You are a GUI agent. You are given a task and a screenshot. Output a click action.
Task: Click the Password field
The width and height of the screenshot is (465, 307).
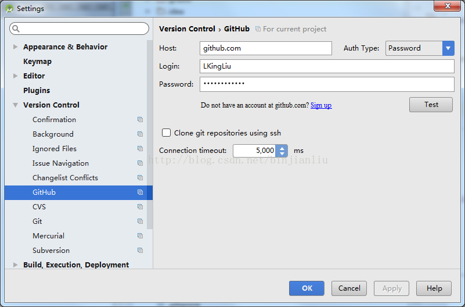pos(327,84)
